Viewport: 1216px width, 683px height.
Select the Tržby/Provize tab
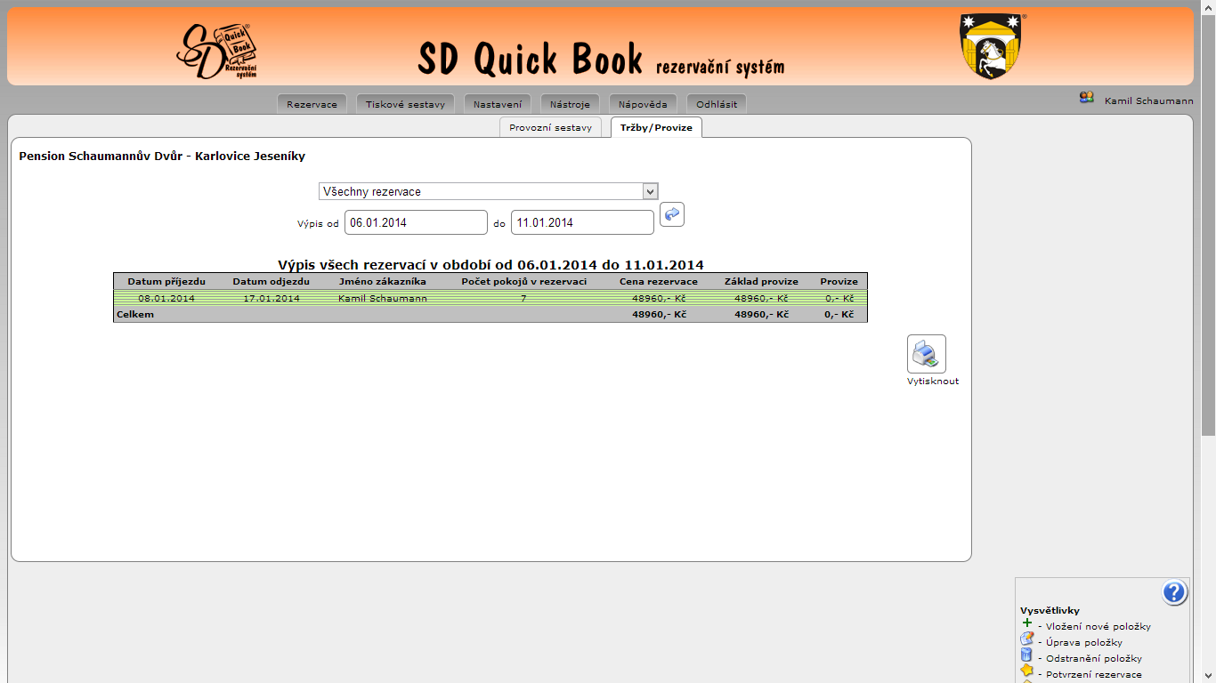656,127
